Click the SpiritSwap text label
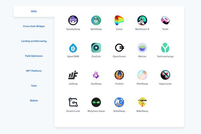 click(x=96, y=29)
